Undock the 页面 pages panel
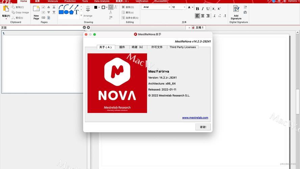This screenshot has height=169, width=300. [84, 27]
